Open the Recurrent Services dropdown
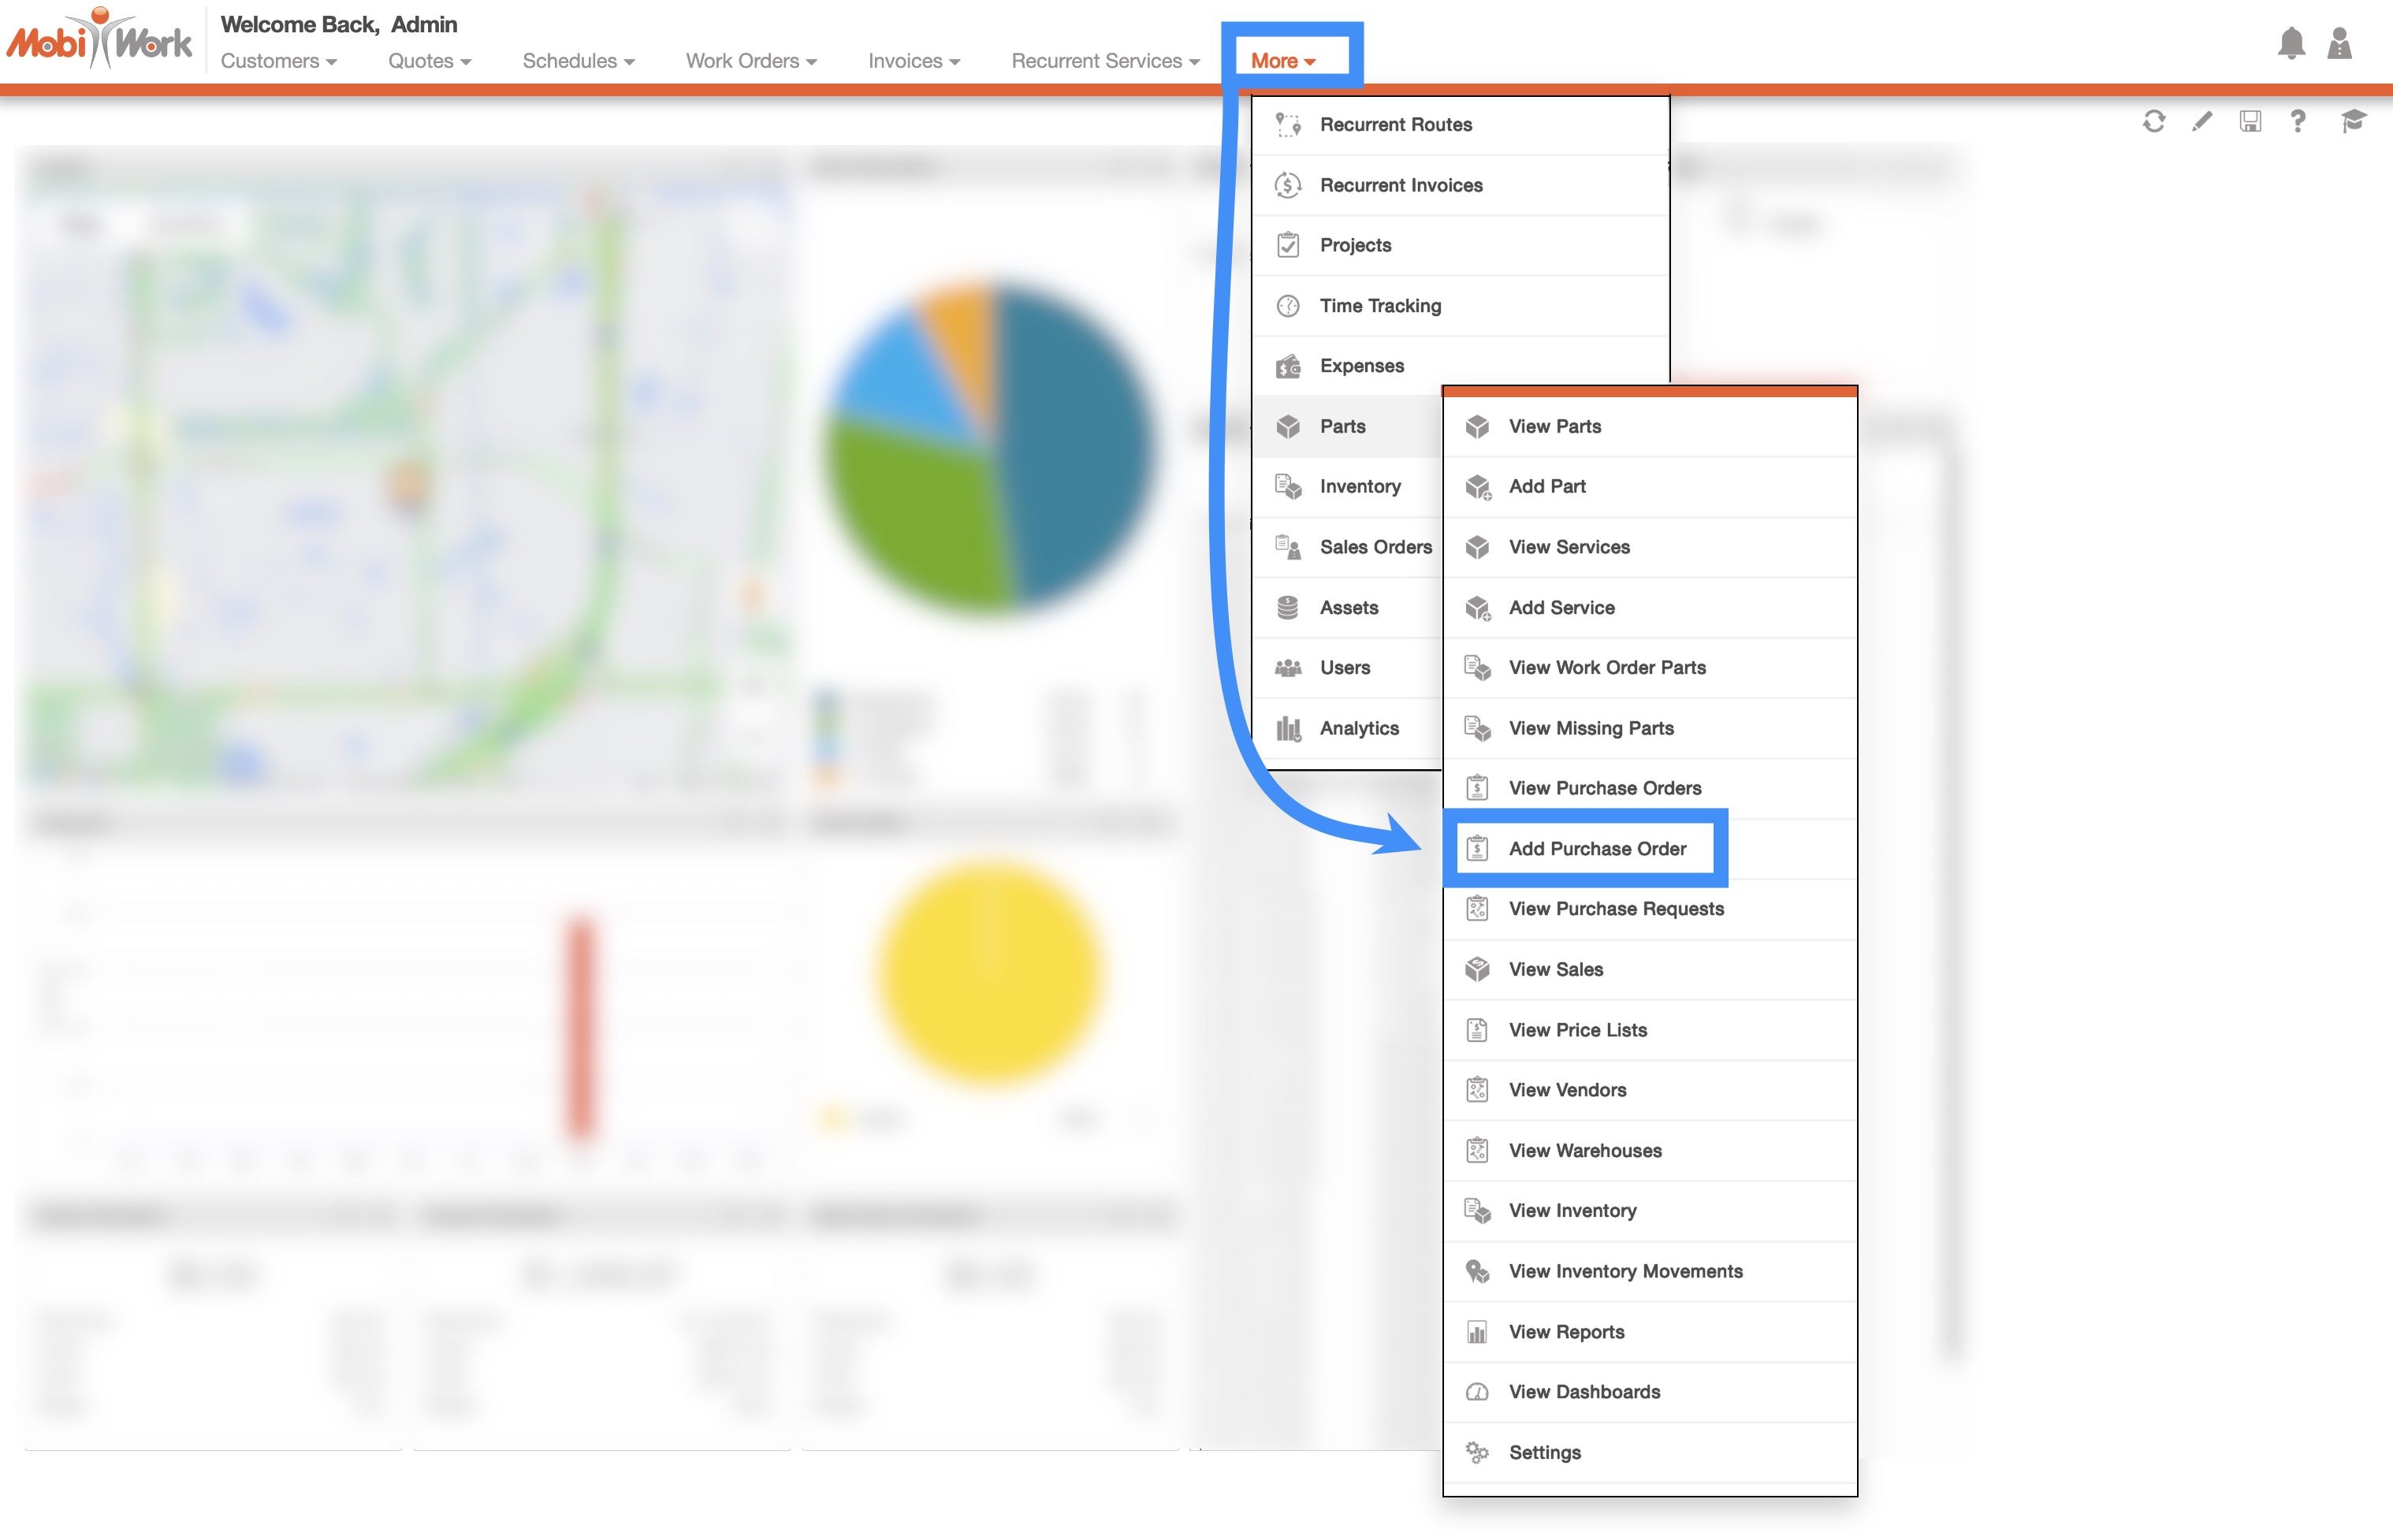The width and height of the screenshot is (2393, 1540). 1105,61
